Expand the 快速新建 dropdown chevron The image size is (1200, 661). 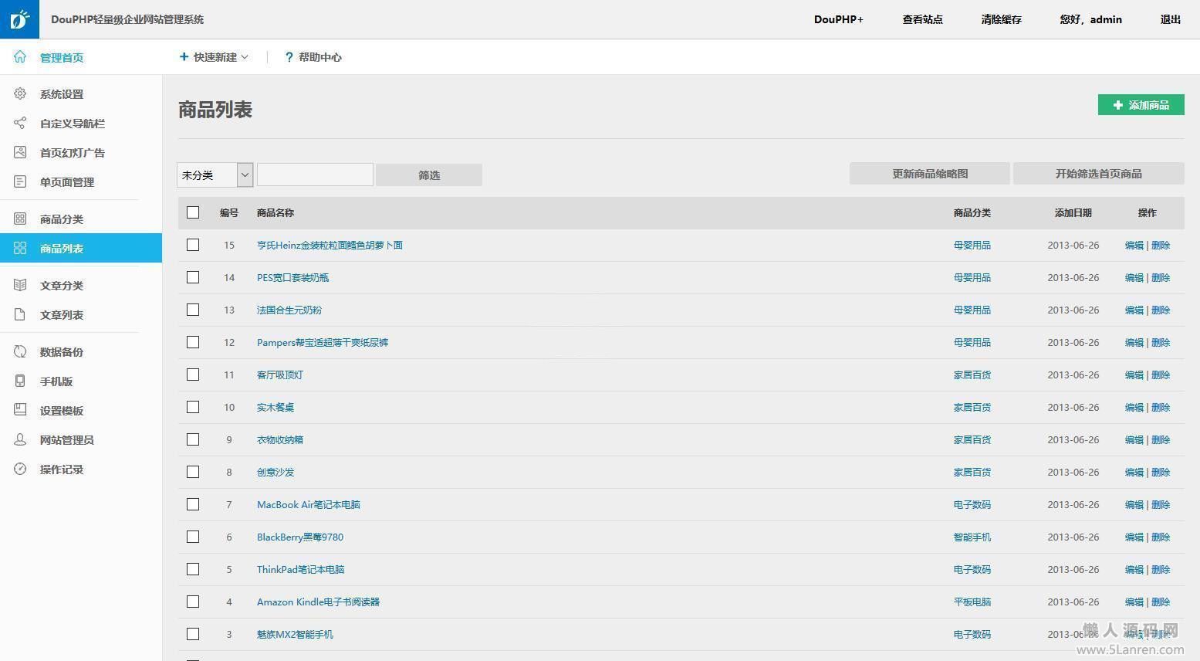pyautogui.click(x=245, y=57)
